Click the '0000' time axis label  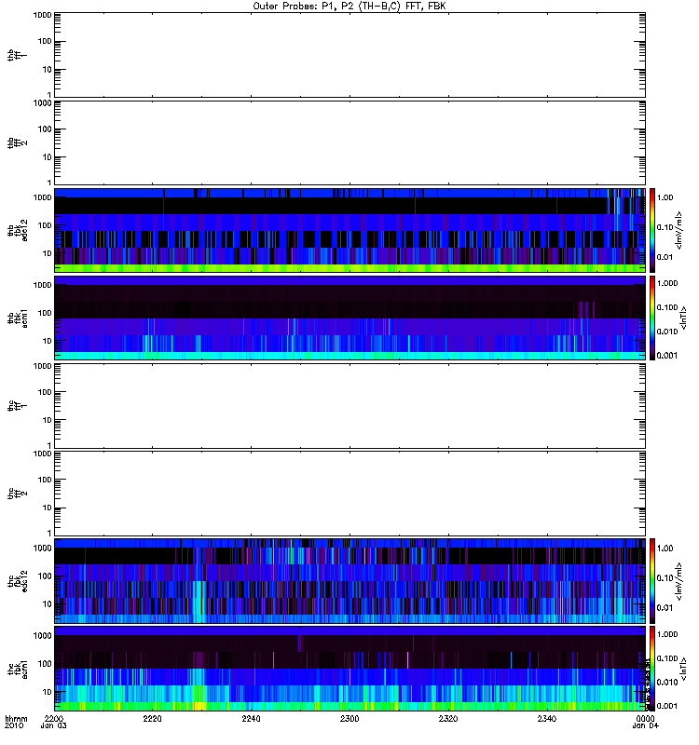pyautogui.click(x=645, y=718)
